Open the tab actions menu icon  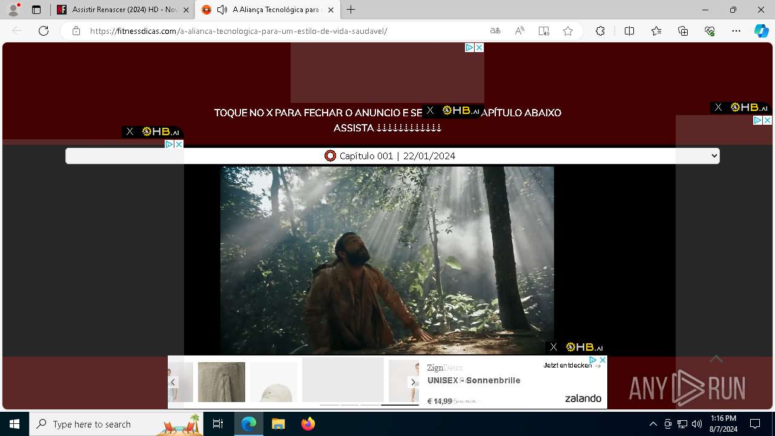[36, 10]
